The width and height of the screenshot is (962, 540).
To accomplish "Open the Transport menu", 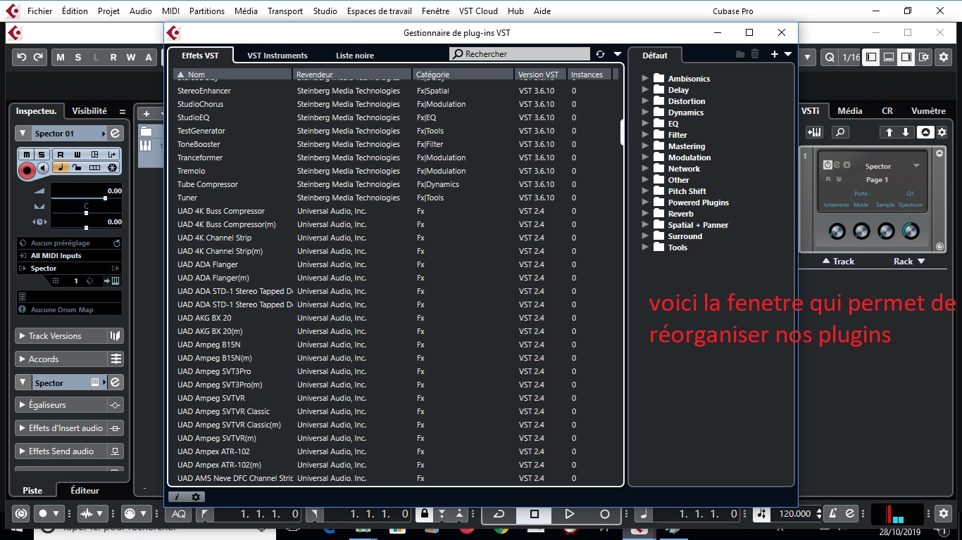I will (285, 11).
